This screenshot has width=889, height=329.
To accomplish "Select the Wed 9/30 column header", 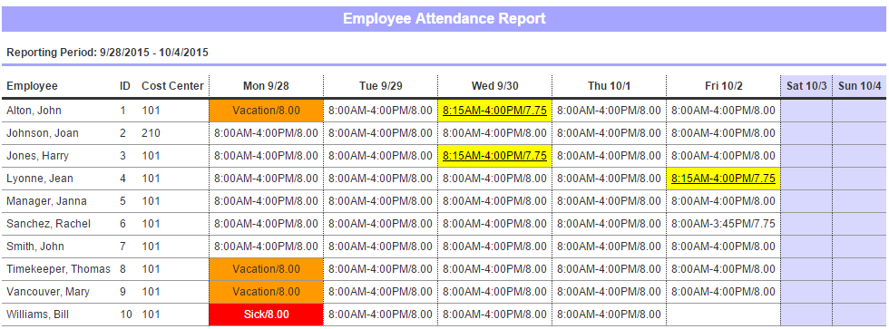I will coord(495,86).
